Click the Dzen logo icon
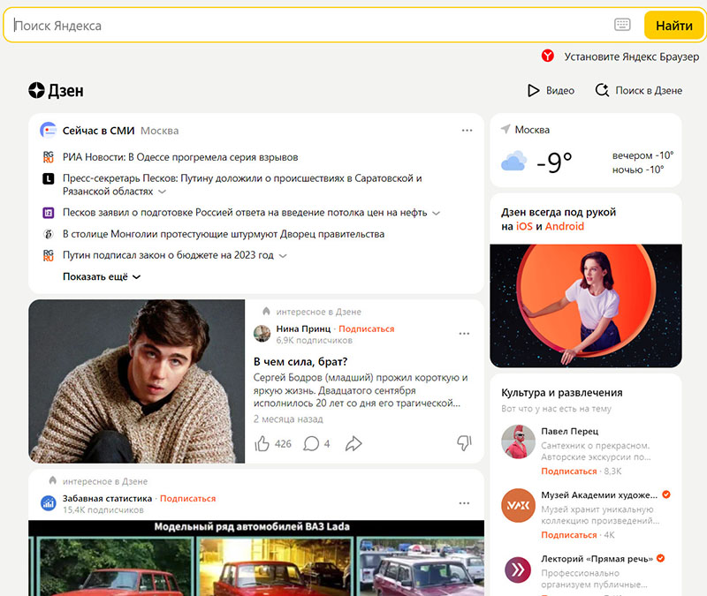 point(36,91)
